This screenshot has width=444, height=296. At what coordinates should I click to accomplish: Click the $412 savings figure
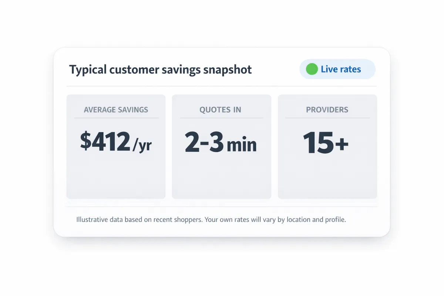point(105,142)
